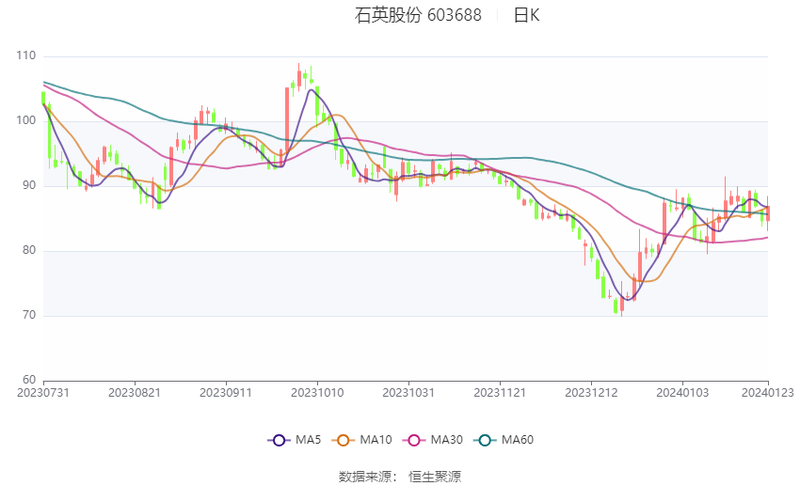Select the 20231212 date axis label

pyautogui.click(x=591, y=393)
